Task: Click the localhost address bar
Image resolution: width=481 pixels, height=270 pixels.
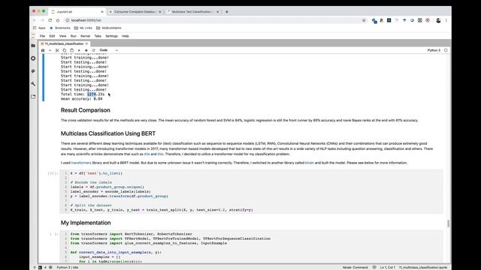Action: pyautogui.click(x=212, y=20)
